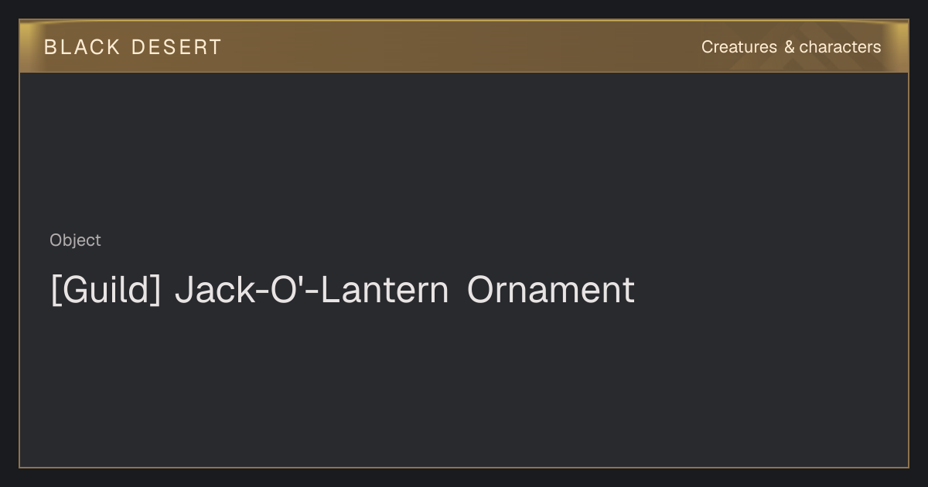Click the gold line under the banner
Viewport: 928px width, 487px height.
pos(464,72)
